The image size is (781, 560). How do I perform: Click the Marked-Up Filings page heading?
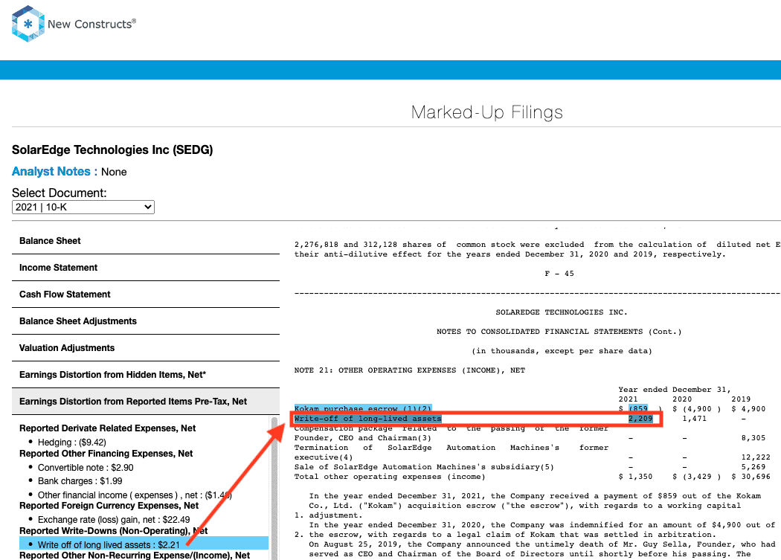pos(486,112)
